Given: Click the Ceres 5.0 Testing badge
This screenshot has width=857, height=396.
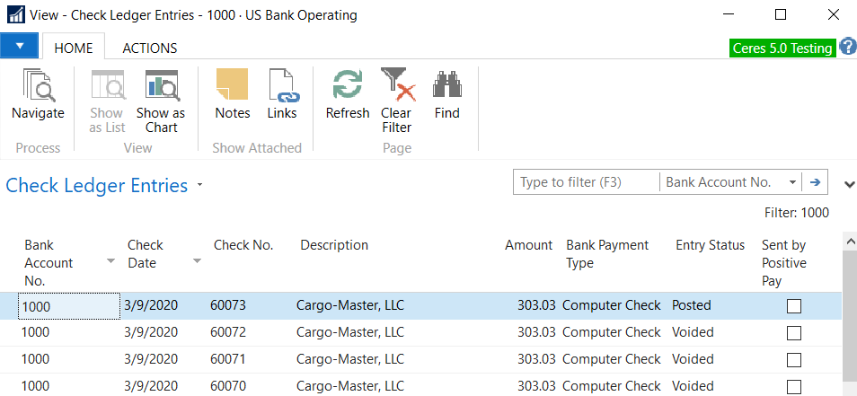Looking at the screenshot, I should click(782, 48).
